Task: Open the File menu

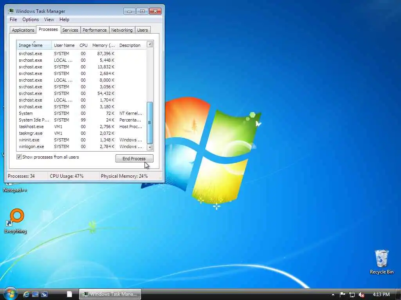Action: (13, 20)
